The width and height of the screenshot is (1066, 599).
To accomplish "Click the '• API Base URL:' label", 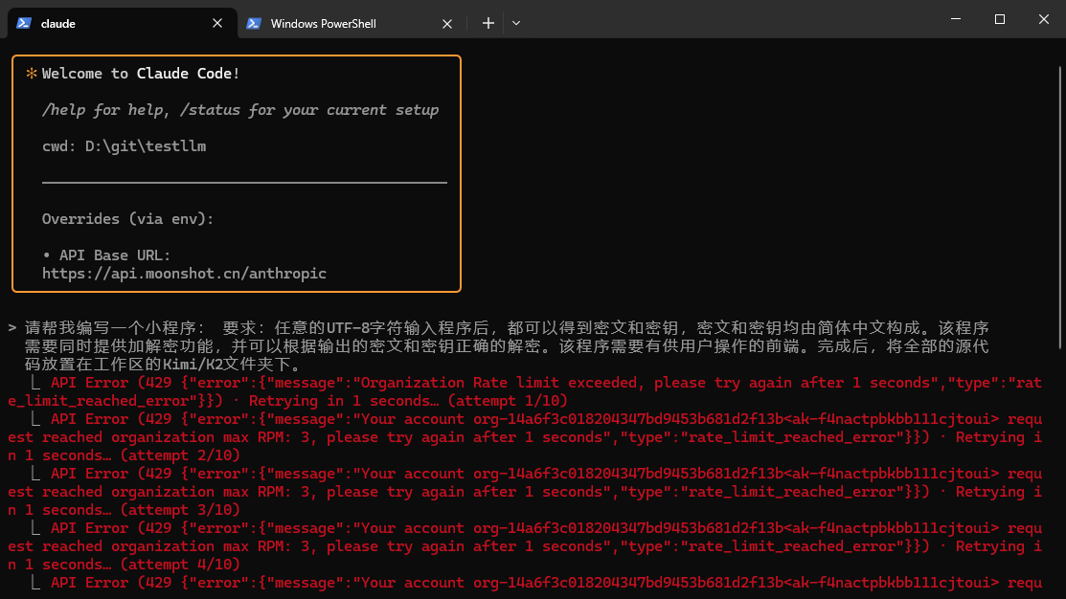I will (106, 255).
